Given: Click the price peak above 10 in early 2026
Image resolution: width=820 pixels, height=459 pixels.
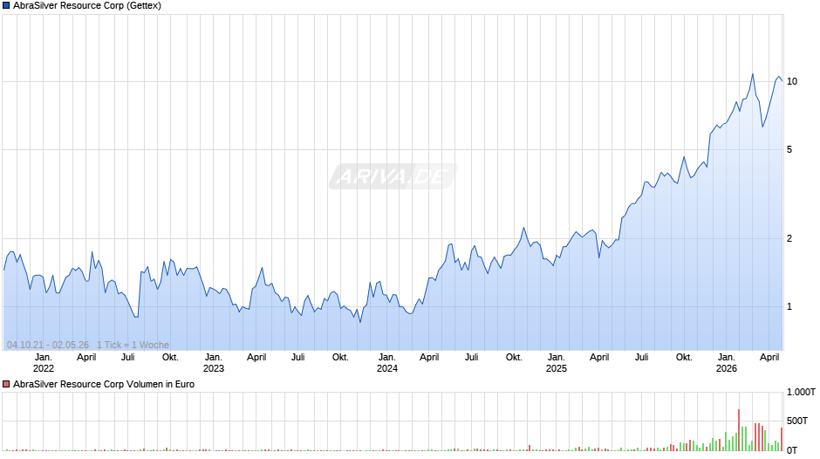Looking at the screenshot, I should click(753, 75).
